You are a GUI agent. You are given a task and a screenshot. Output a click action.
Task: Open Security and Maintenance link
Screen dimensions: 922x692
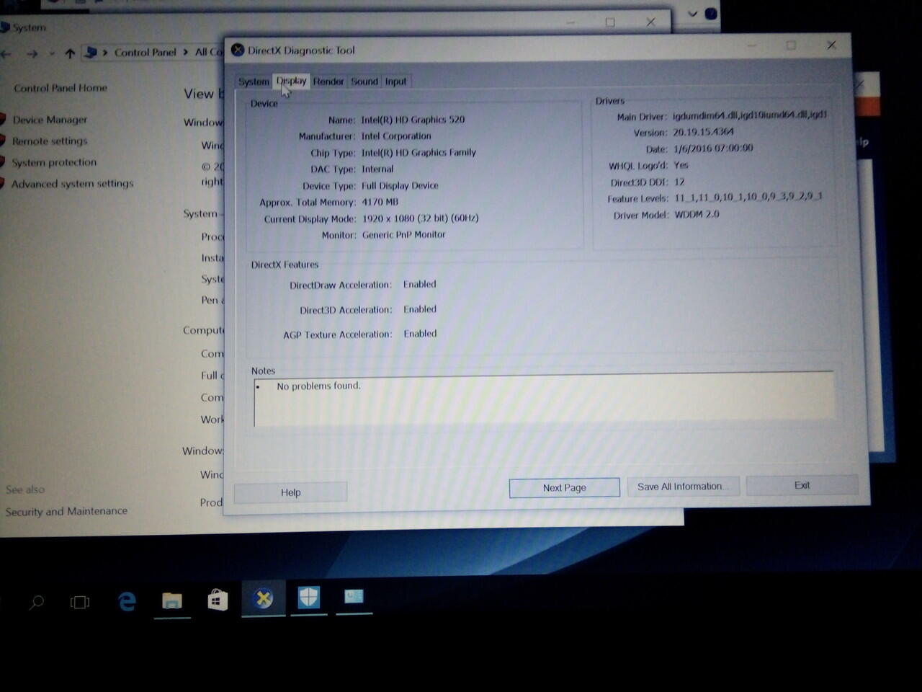66,511
